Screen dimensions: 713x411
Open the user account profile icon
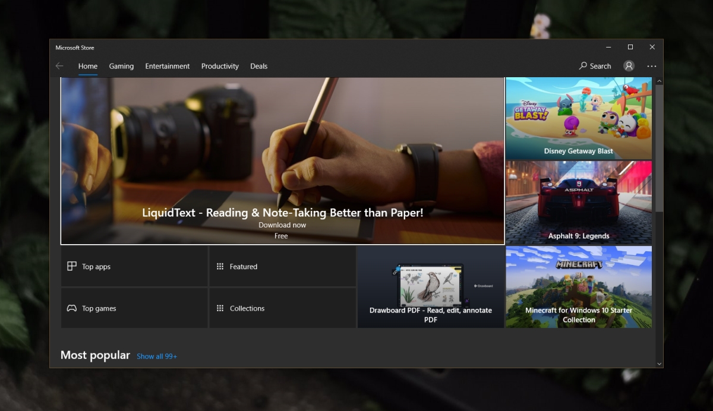click(629, 66)
